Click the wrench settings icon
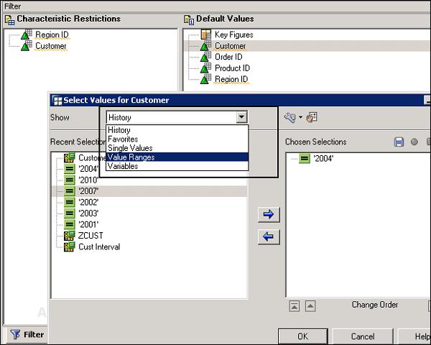The width and height of the screenshot is (431, 345). pos(289,118)
